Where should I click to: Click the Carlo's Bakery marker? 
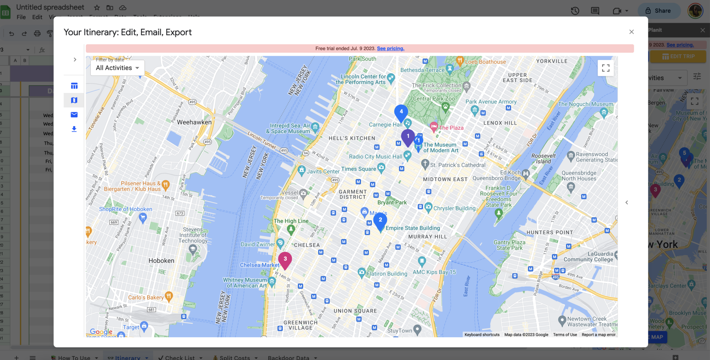(169, 296)
